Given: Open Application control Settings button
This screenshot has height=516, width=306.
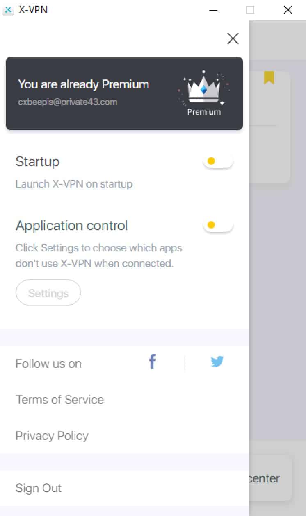Looking at the screenshot, I should tap(48, 293).
